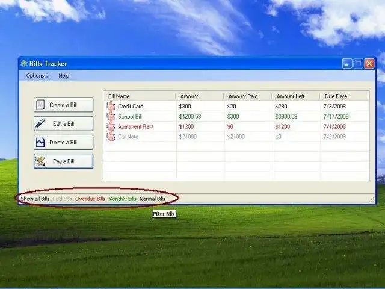Click the $4200.59 amount cell

point(190,116)
